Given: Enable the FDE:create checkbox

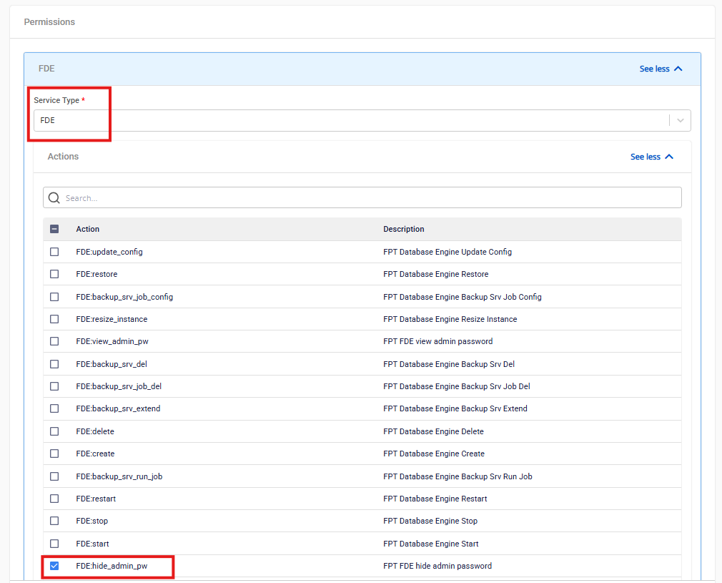Looking at the screenshot, I should point(54,454).
